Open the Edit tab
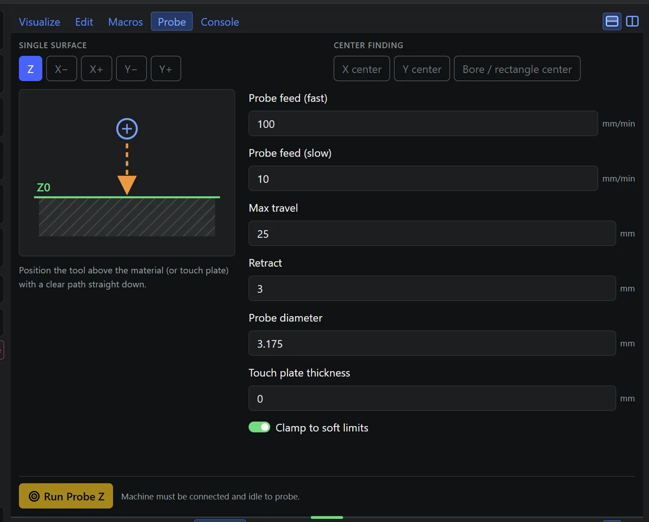The image size is (649, 522). (84, 22)
